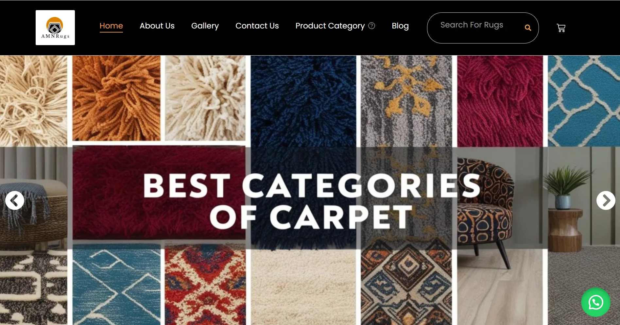620x325 pixels.
Task: Expand the Product Category menu
Action: coord(330,26)
